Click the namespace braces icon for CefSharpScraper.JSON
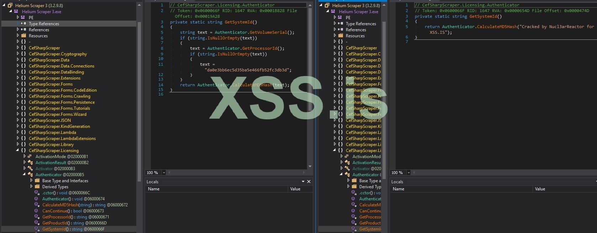This screenshot has height=233, width=597. pyautogui.click(x=23, y=120)
